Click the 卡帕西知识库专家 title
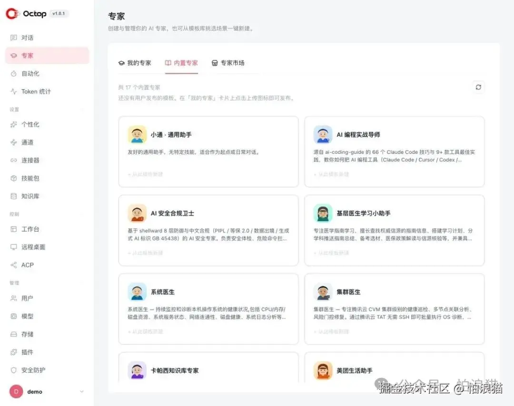The image size is (514, 406). [x=175, y=371]
